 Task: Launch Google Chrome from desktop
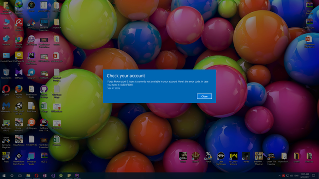(19, 42)
